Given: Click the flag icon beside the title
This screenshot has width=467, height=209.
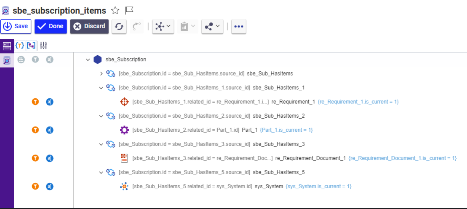Looking at the screenshot, I should pos(129,10).
